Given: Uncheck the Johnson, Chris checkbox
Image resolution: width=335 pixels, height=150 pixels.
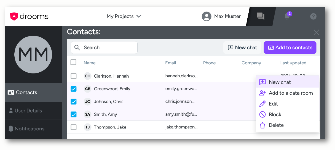Looking at the screenshot, I should 73,101.
